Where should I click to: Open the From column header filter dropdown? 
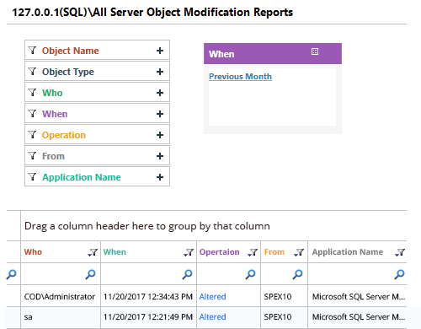[x=299, y=252]
